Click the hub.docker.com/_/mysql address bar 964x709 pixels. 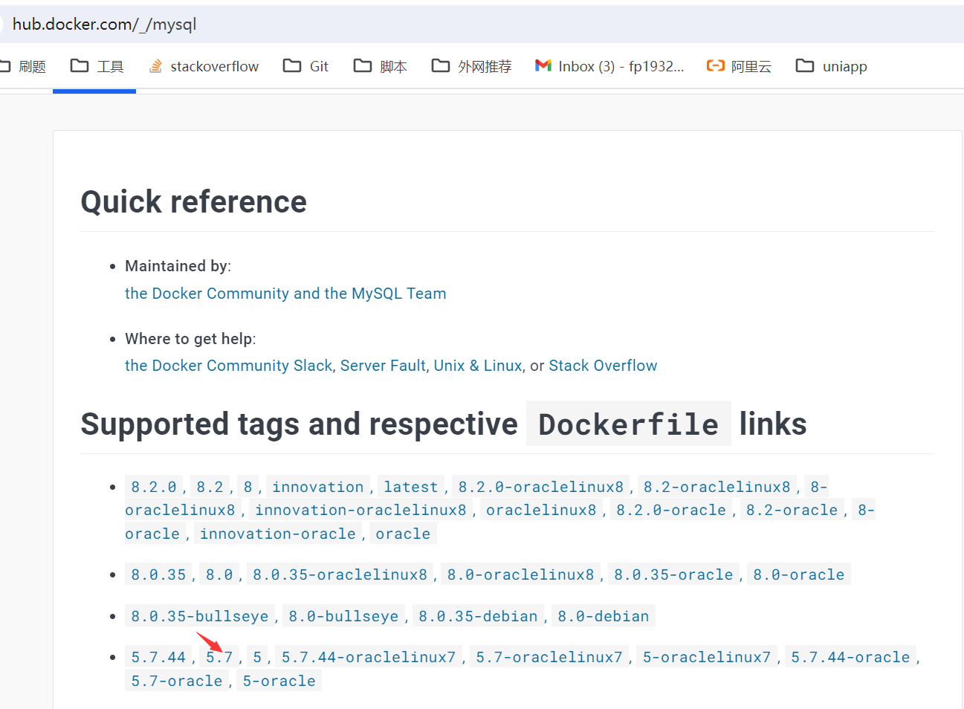pos(482,24)
